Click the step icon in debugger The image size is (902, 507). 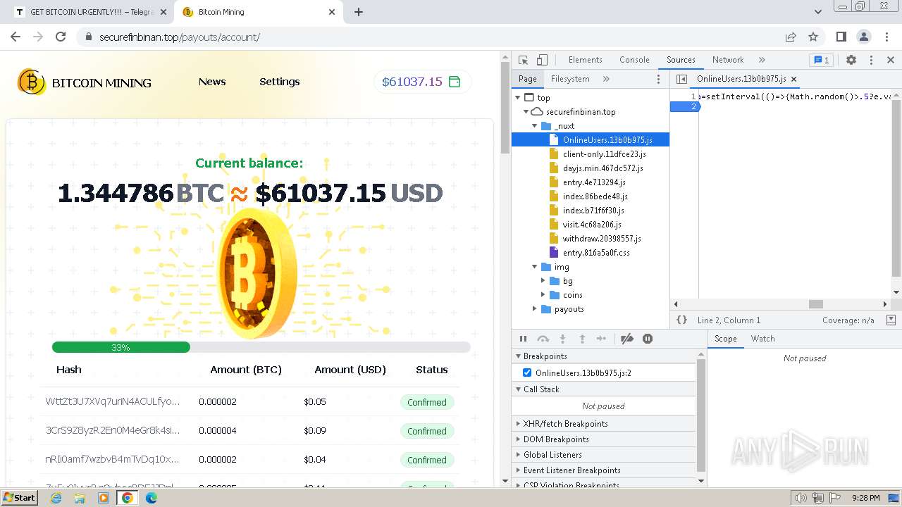click(x=601, y=339)
